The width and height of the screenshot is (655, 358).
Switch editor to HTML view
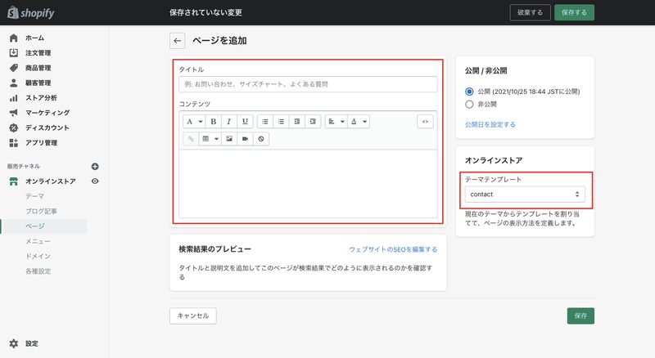point(425,122)
